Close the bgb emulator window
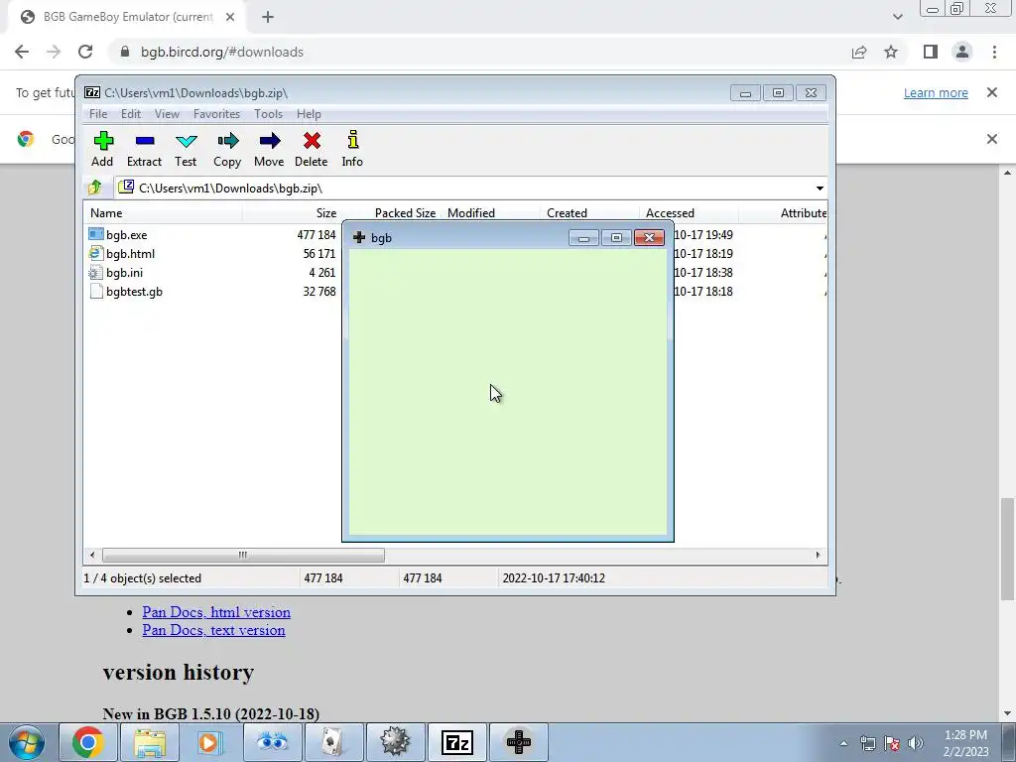This screenshot has width=1016, height=762. click(649, 238)
